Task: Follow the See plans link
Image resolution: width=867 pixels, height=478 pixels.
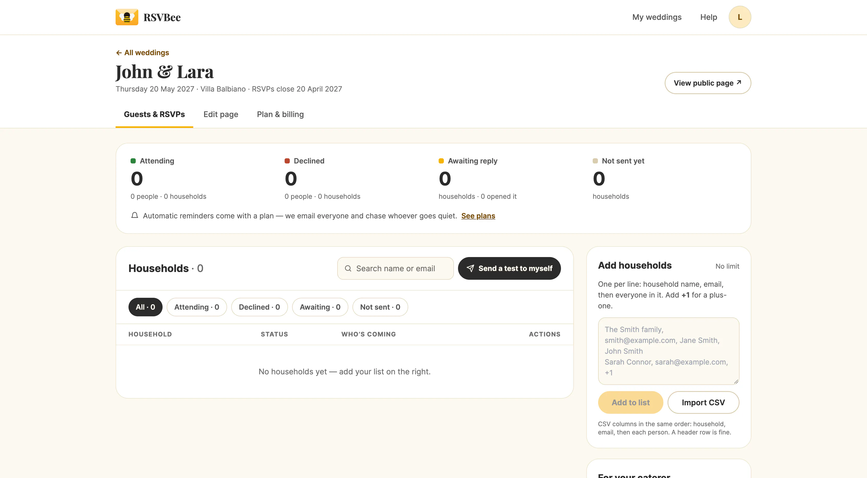Action: [x=478, y=216]
